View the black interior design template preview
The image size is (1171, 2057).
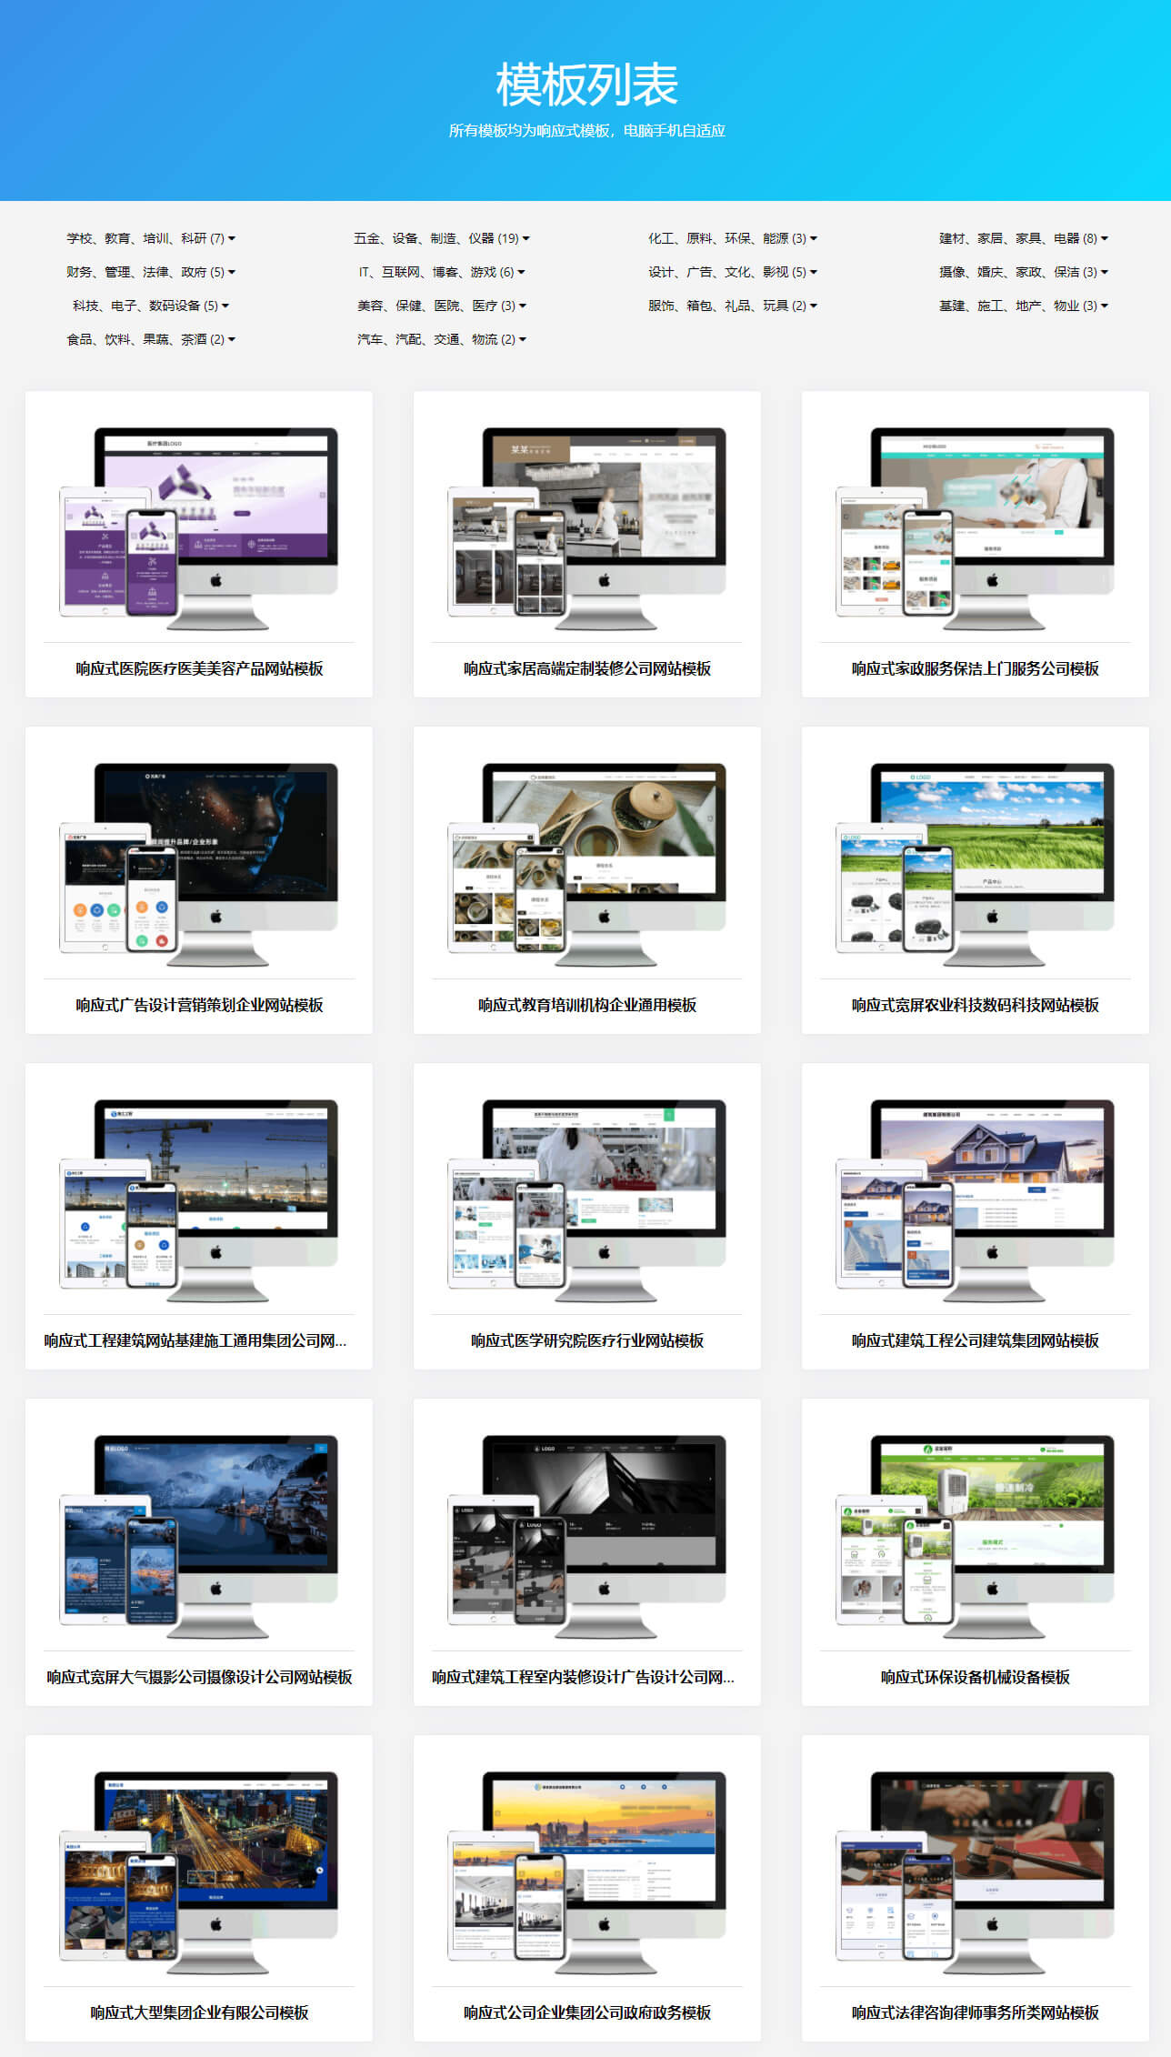click(x=587, y=1536)
